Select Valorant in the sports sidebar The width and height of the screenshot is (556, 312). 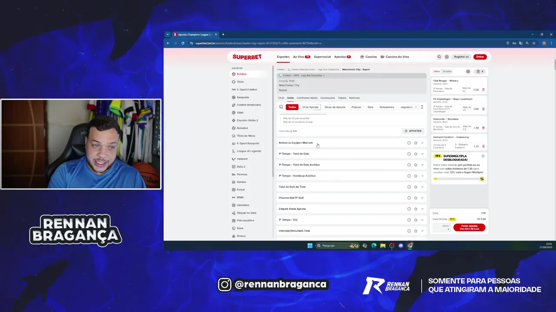coord(242,159)
